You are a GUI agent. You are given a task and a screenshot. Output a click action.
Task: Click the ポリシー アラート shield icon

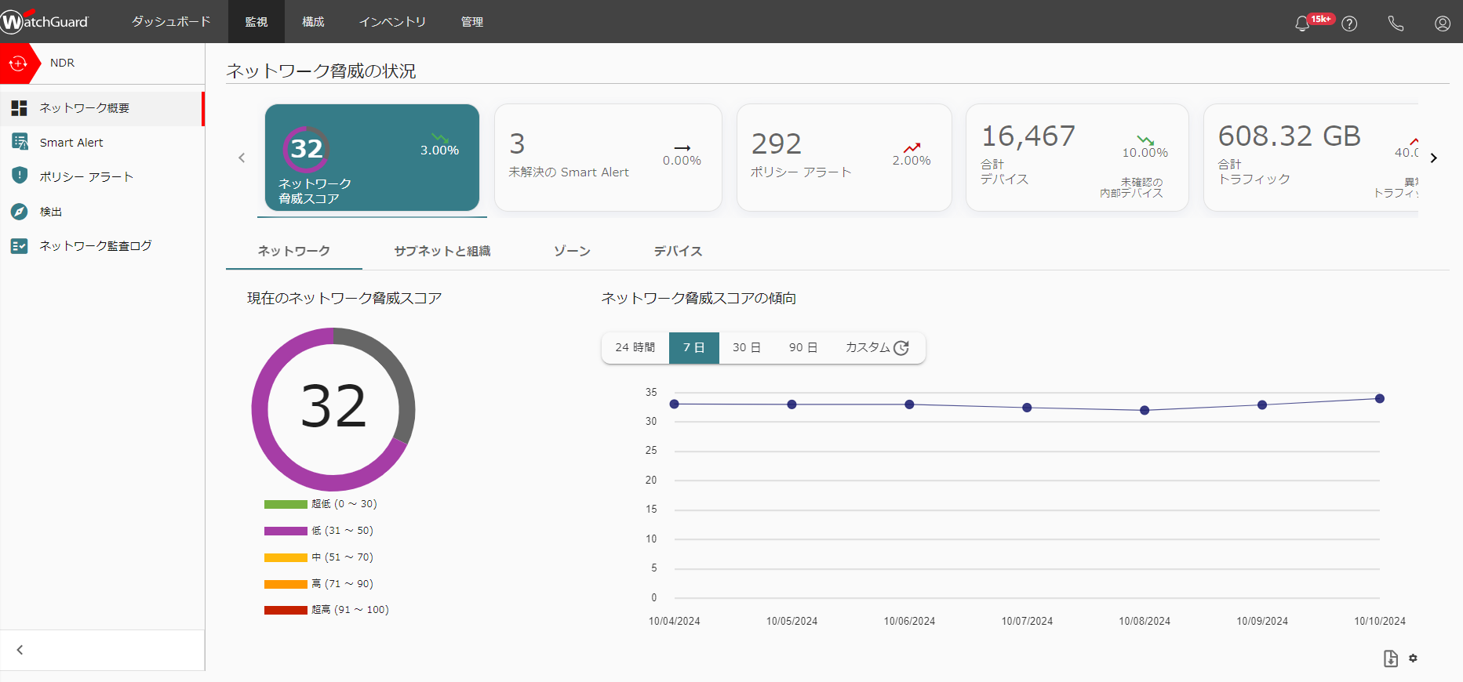(20, 176)
